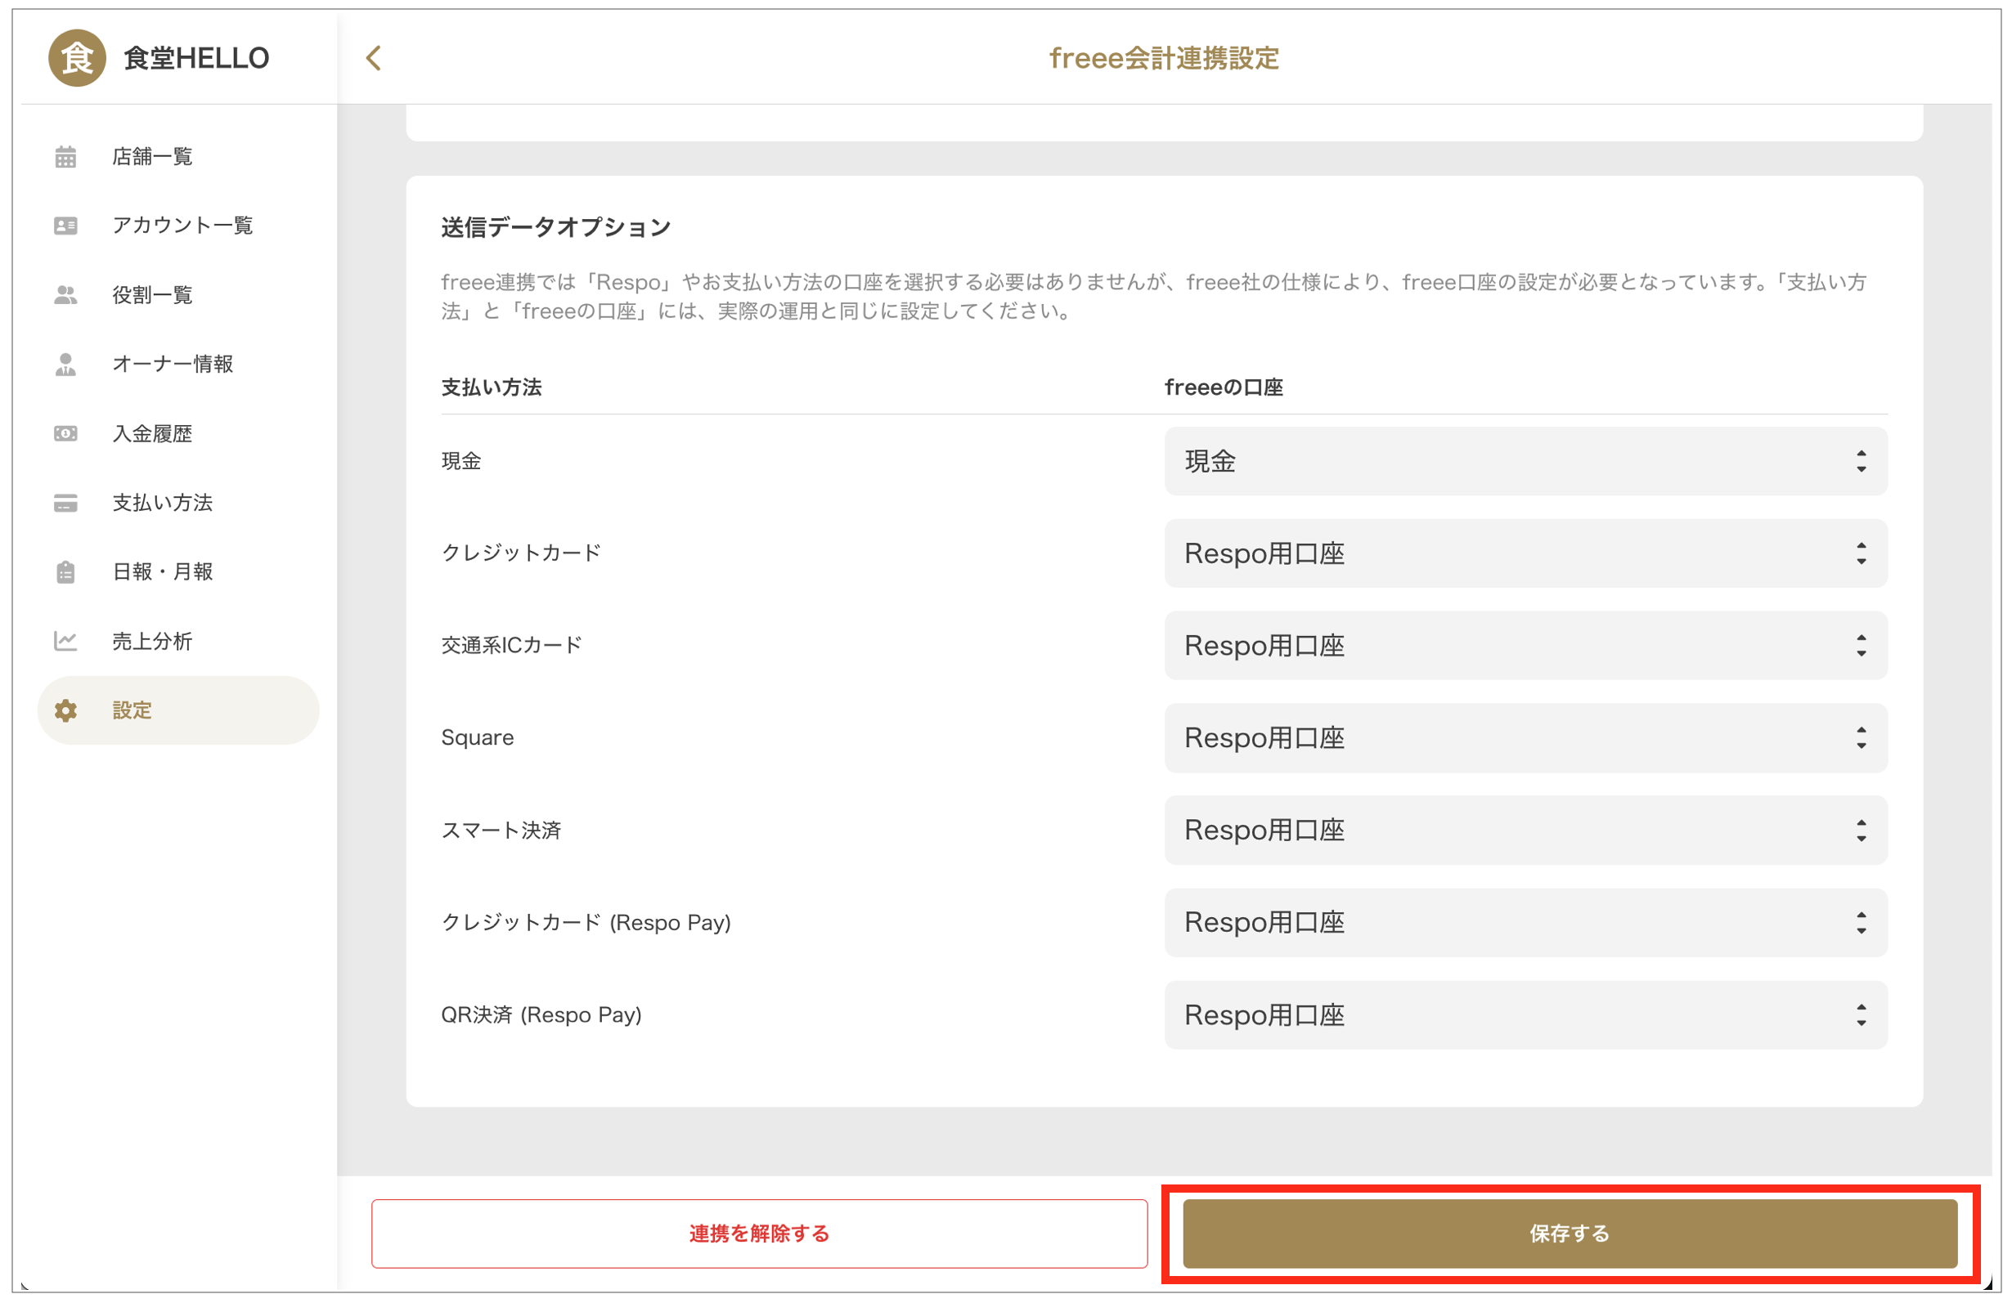This screenshot has width=2012, height=1303.
Task: Click the clipboard icon beside 日報・月報
Action: pyautogui.click(x=66, y=572)
